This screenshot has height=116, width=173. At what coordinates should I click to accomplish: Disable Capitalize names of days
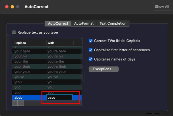[91, 59]
